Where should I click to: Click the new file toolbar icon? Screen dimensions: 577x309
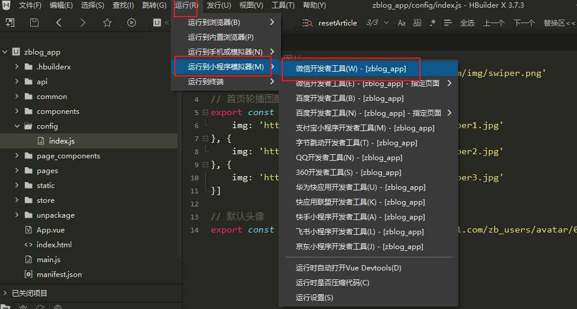click(x=10, y=23)
